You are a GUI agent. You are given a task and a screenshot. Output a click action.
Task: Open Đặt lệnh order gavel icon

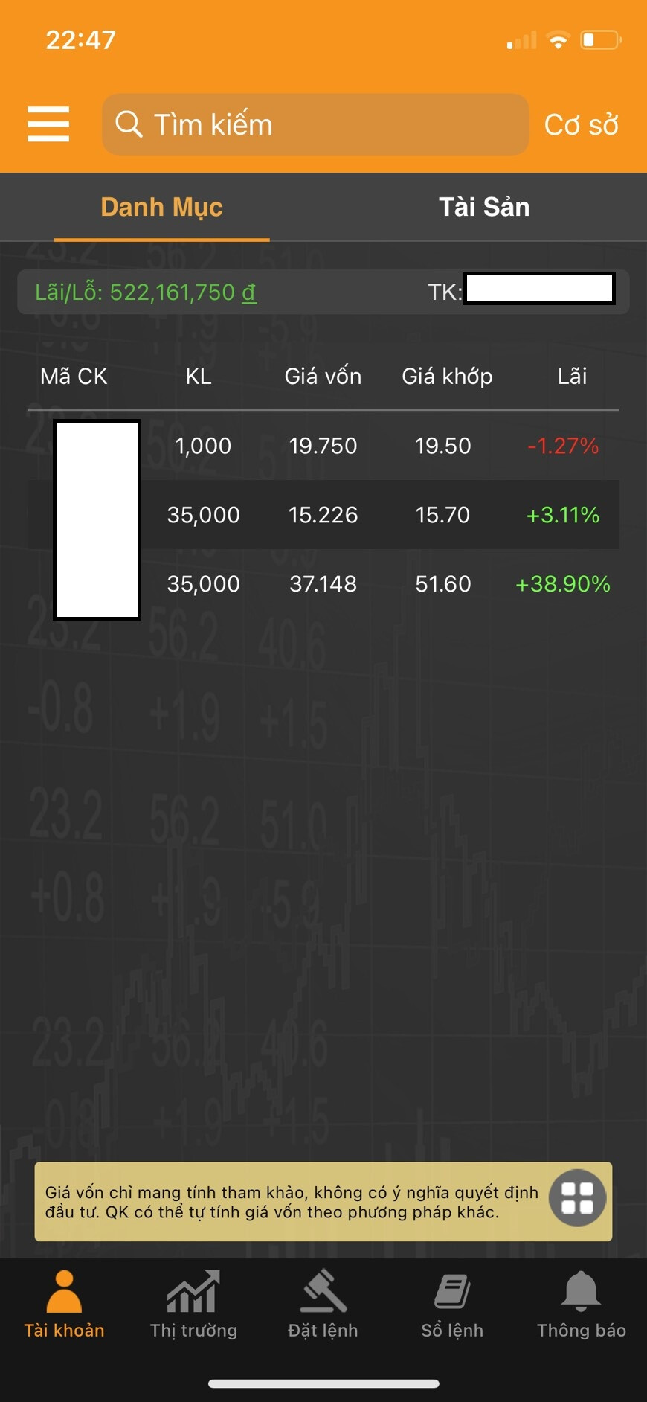click(323, 1292)
